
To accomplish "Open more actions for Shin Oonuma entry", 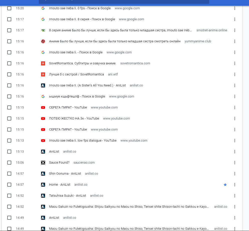I will pyautogui.click(x=234, y=174).
